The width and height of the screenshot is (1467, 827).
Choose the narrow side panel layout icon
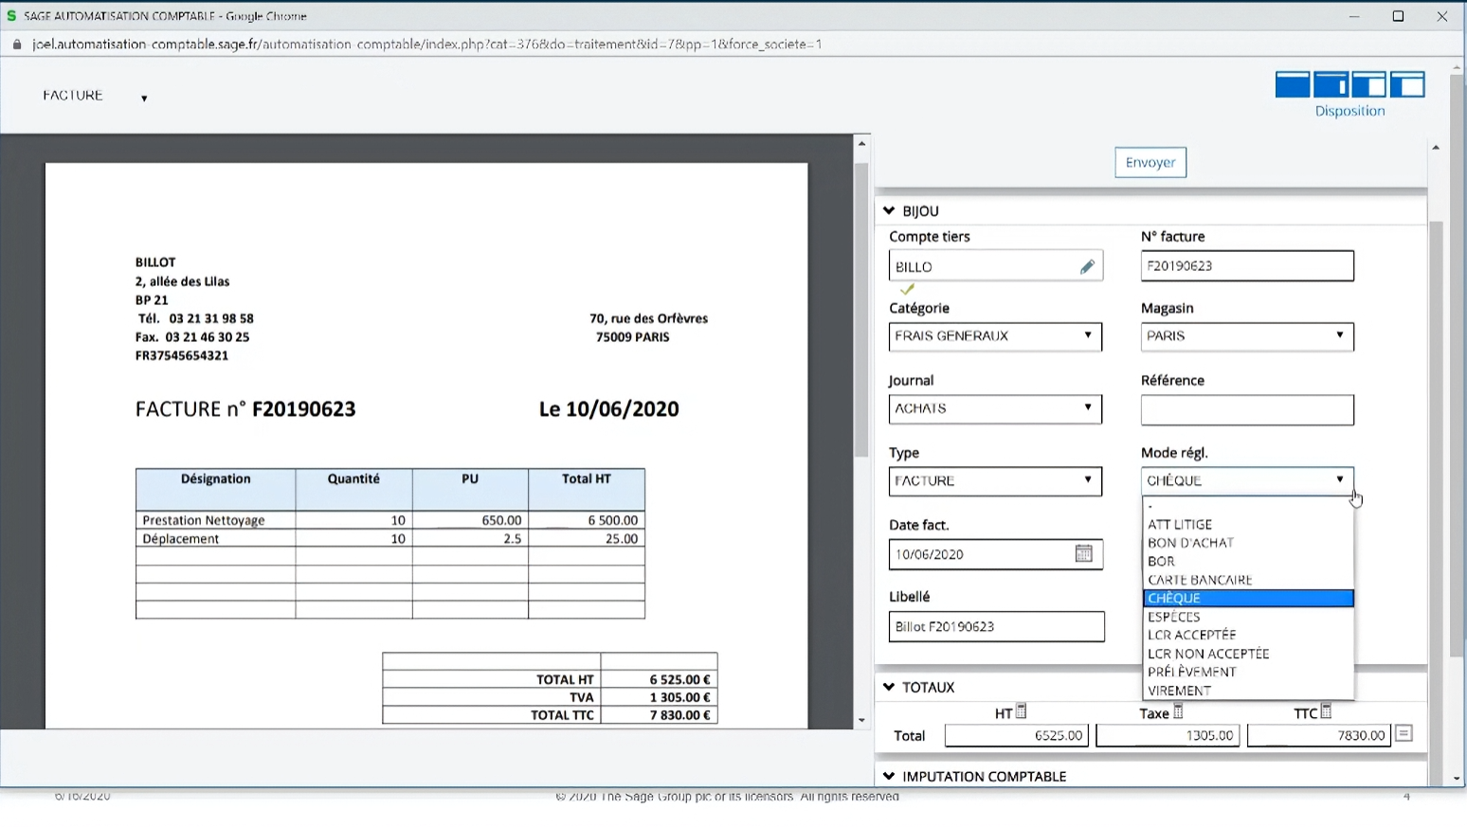[x=1331, y=85]
